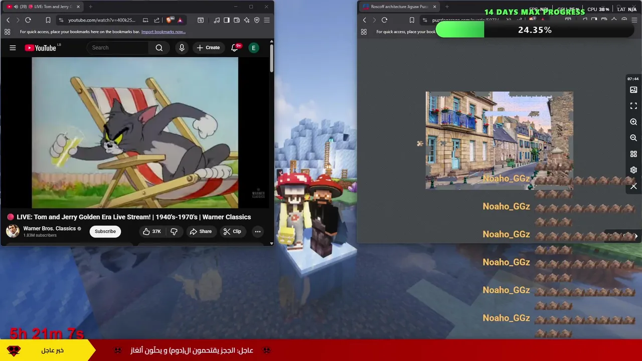Bookmark the puzzle page
Screen dimensions: 642x361
tap(412, 20)
